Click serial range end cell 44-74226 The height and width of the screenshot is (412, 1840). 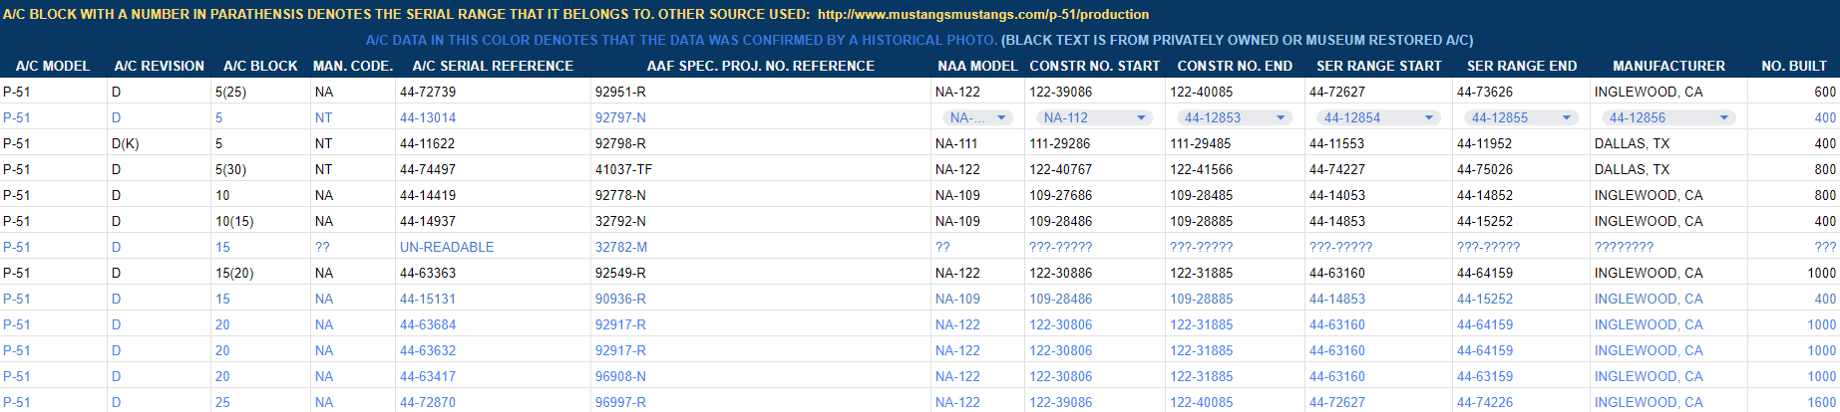pyautogui.click(x=1521, y=402)
